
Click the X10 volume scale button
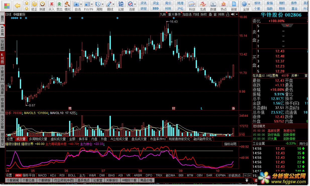click(x=242, y=134)
